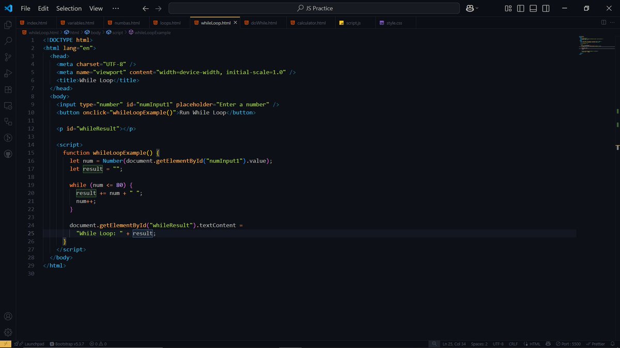This screenshot has height=348, width=620.
Task: Click Port : 5500 Live Server
Action: tap(568, 344)
